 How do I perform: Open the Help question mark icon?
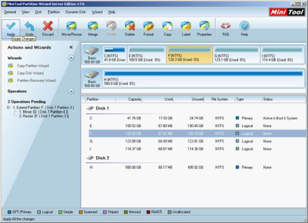pyautogui.click(x=244, y=26)
